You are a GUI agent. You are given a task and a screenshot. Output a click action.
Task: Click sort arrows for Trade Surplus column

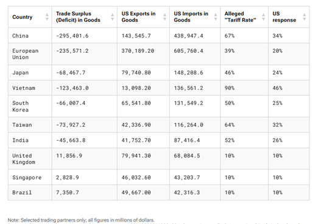(x=112, y=17)
